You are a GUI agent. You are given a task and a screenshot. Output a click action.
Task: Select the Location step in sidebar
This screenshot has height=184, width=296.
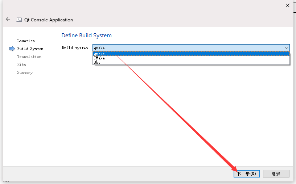(x=26, y=41)
